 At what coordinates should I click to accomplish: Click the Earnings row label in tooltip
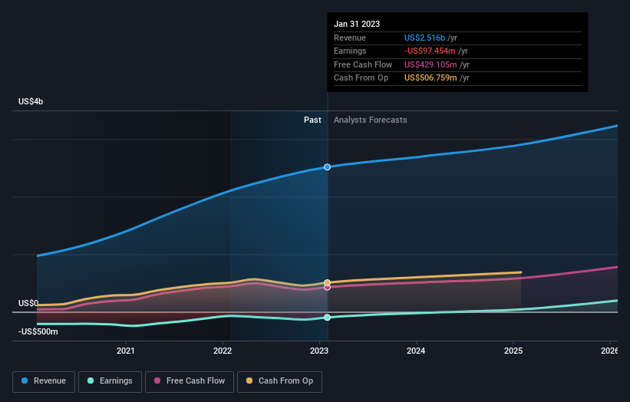[x=350, y=51]
